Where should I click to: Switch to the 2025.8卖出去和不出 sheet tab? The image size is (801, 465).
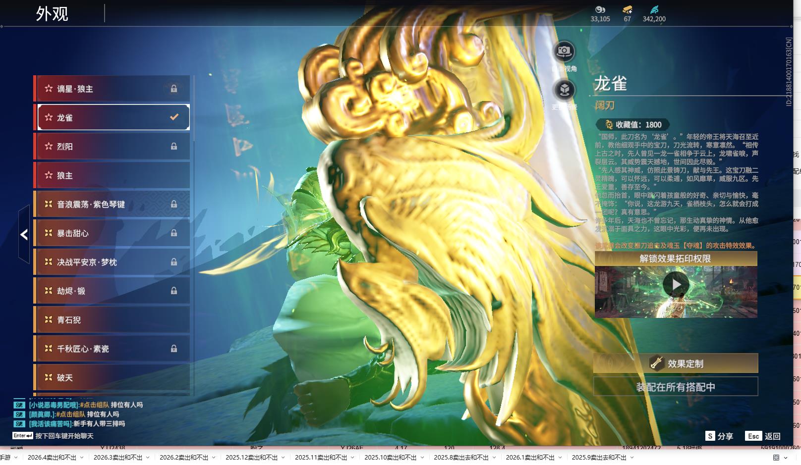click(461, 458)
